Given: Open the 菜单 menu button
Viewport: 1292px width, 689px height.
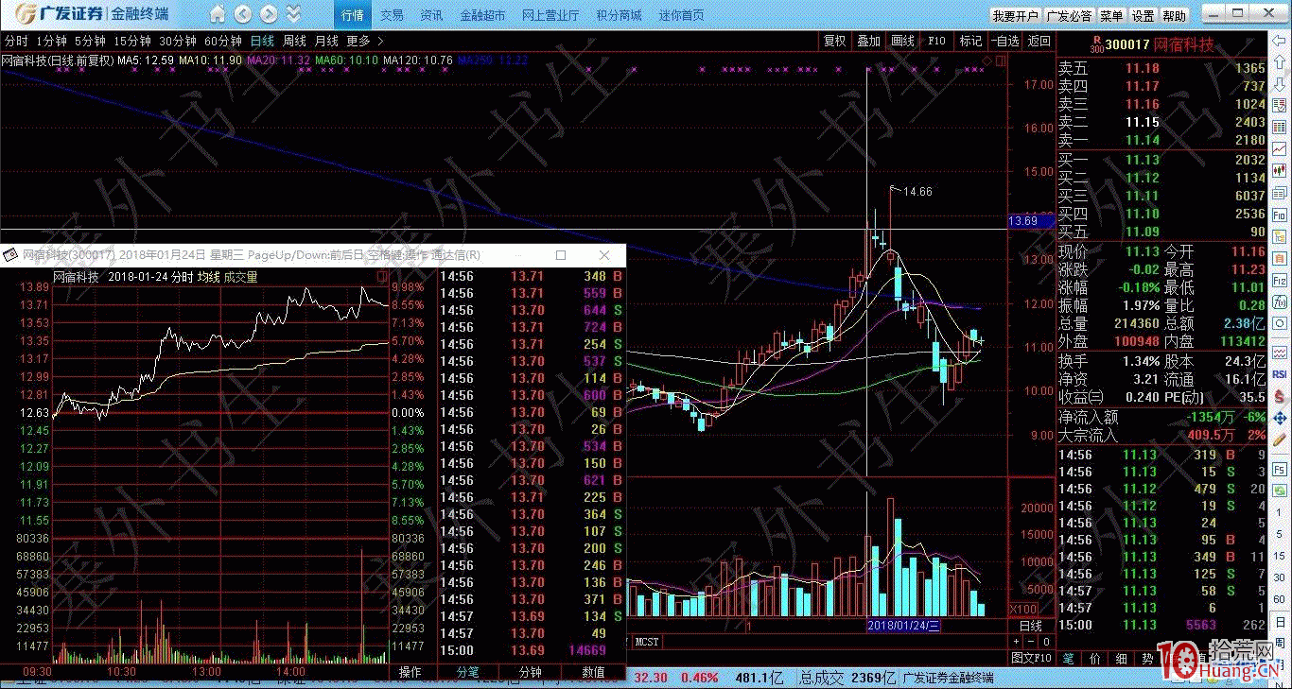Looking at the screenshot, I should (1111, 16).
